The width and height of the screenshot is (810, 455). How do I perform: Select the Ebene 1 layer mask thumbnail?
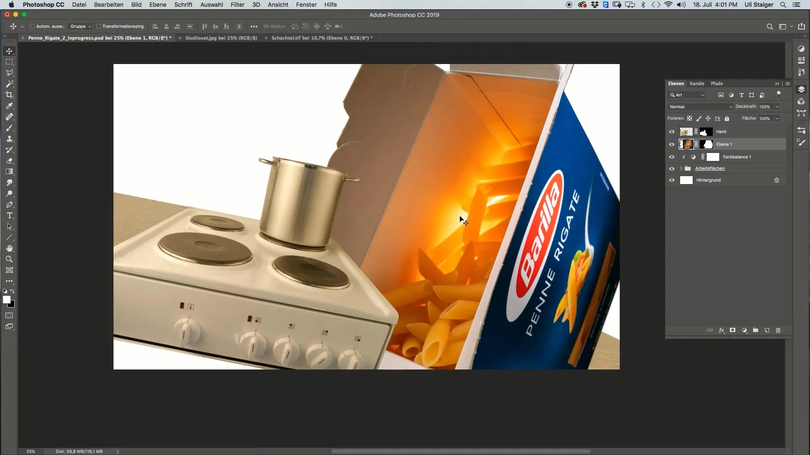coord(706,144)
